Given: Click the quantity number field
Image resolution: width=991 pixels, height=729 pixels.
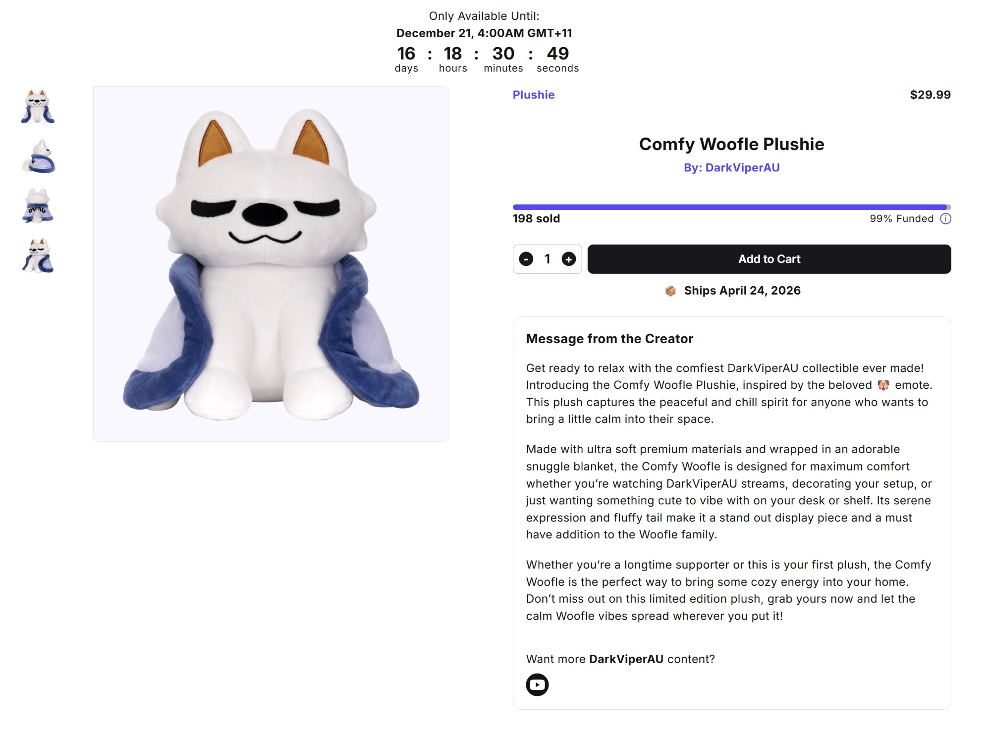Looking at the screenshot, I should pyautogui.click(x=548, y=259).
